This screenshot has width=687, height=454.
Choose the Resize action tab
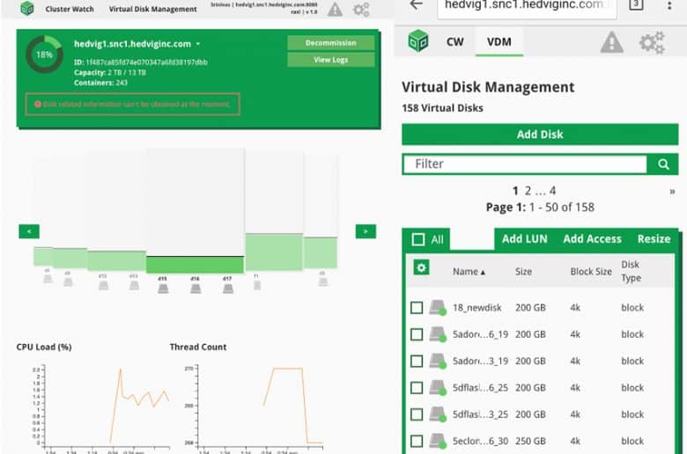[x=654, y=239]
